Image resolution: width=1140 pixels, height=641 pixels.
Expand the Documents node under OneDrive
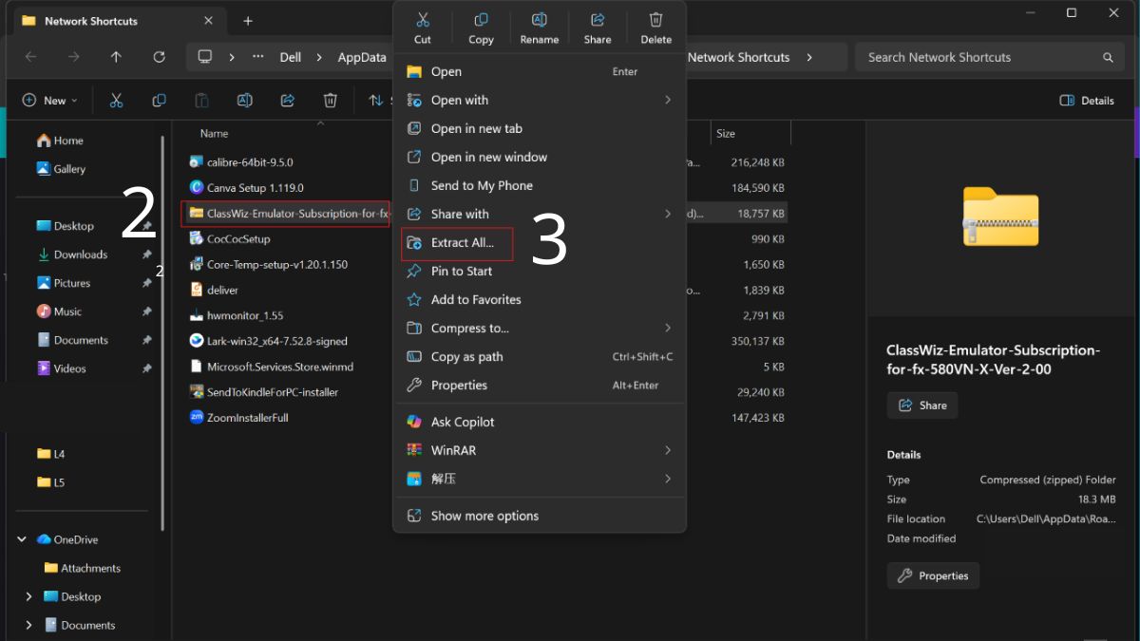click(x=28, y=625)
